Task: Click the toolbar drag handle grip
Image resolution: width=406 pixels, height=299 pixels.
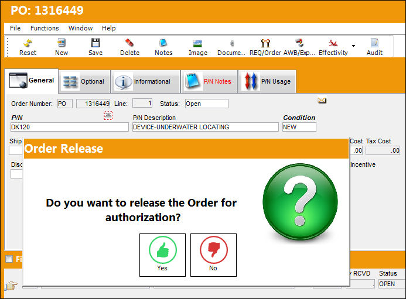Action: click(x=8, y=47)
